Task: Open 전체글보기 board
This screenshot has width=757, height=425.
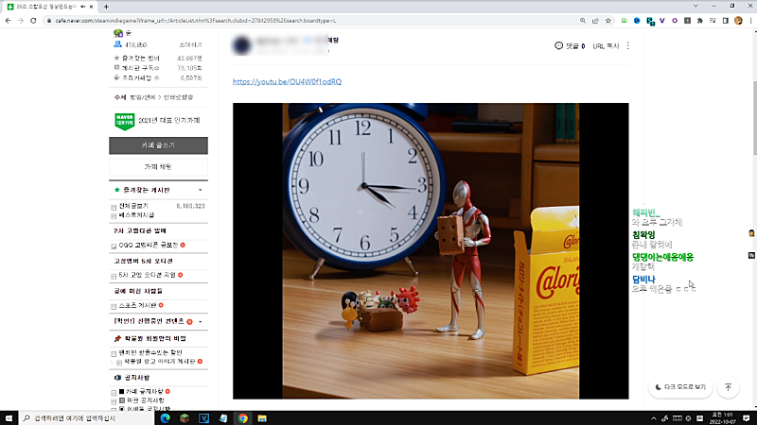Action: pyautogui.click(x=132, y=205)
